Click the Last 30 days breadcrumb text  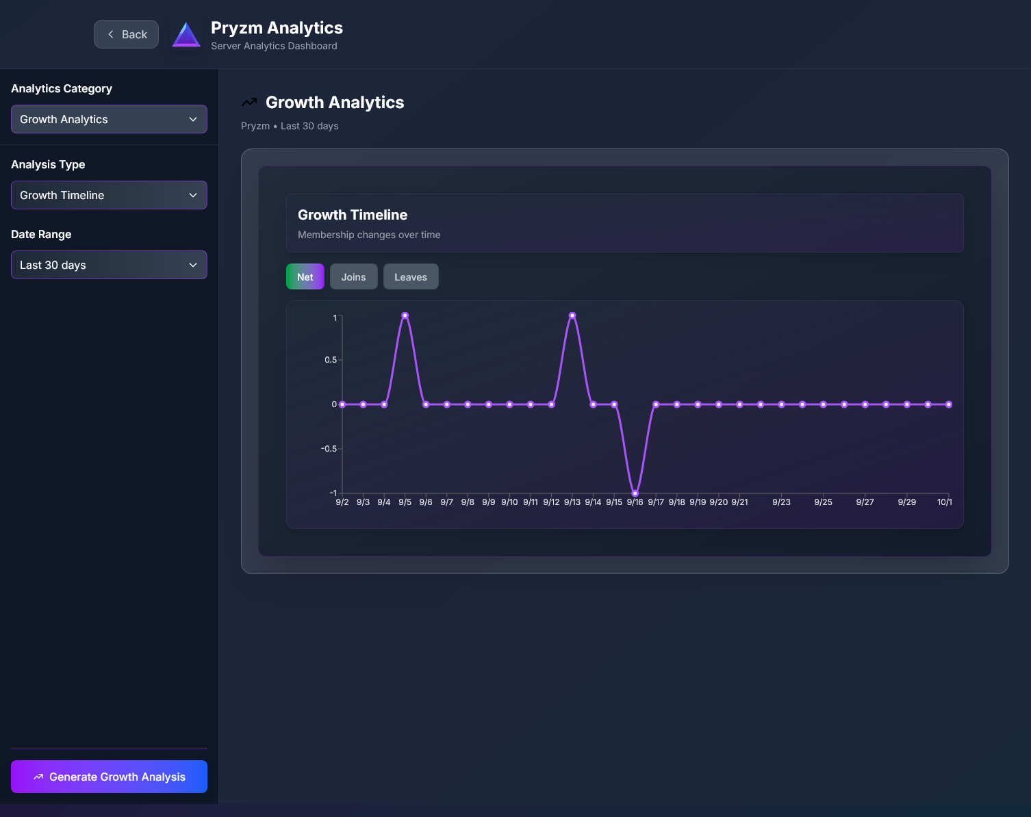[x=309, y=126]
